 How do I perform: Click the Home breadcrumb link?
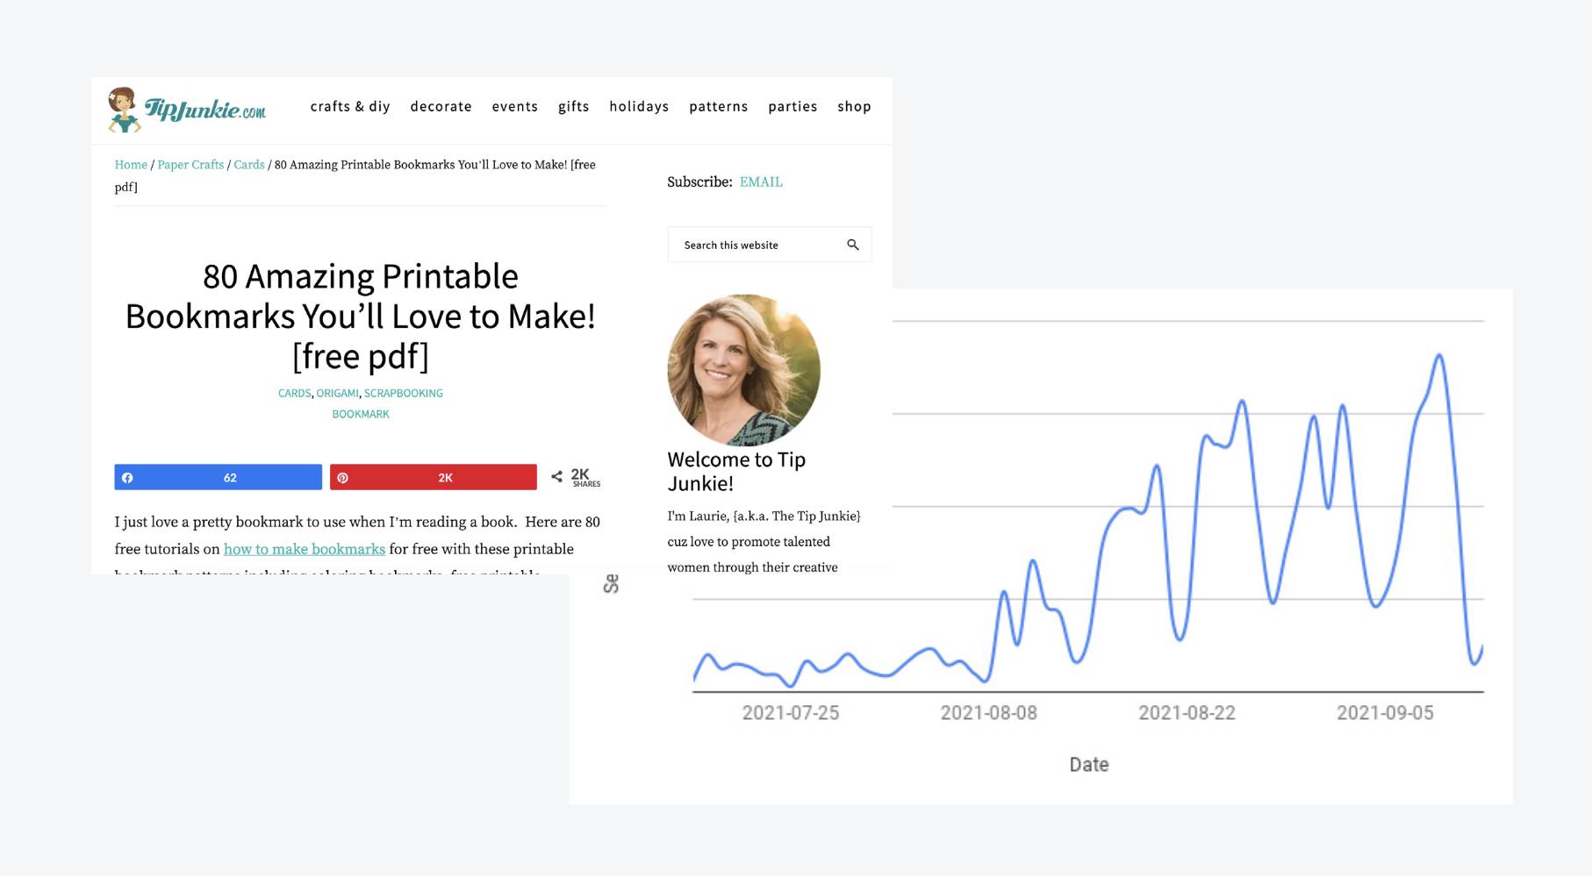(x=131, y=165)
